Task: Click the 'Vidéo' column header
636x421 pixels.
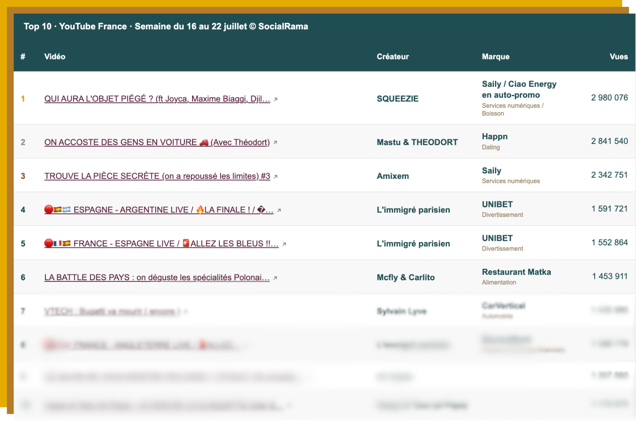Action: 55,57
